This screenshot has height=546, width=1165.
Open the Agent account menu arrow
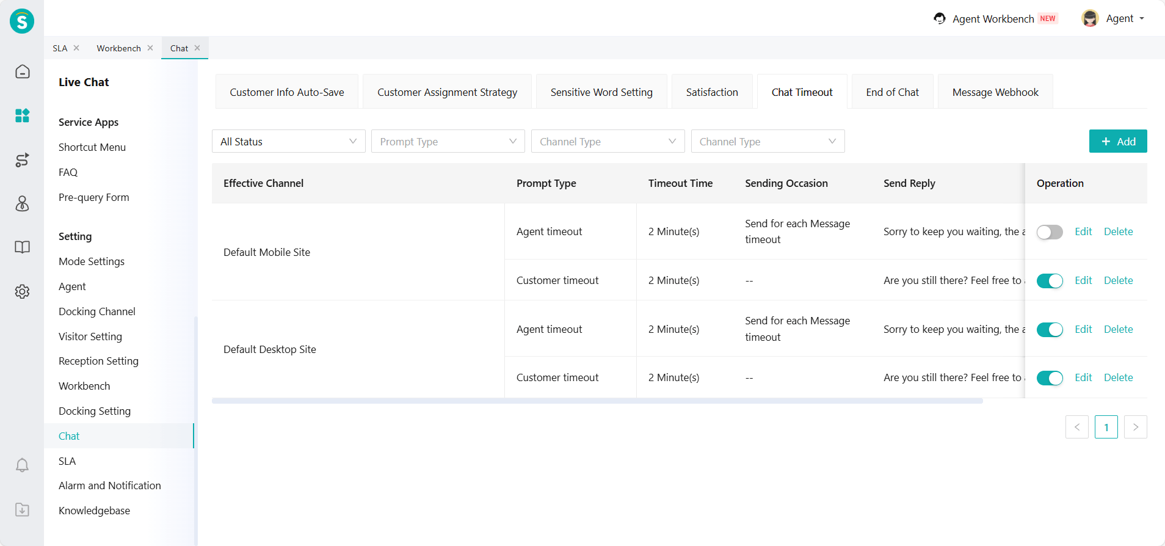tap(1142, 19)
